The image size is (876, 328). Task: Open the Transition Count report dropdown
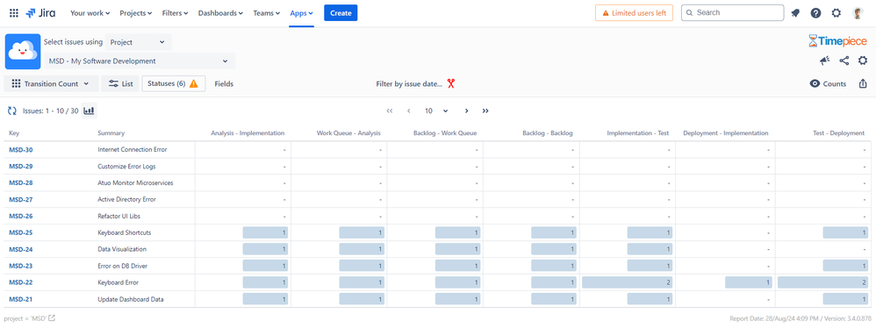tap(51, 83)
